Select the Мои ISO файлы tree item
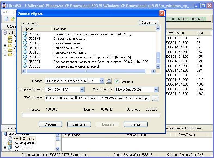The width and height of the screenshot is (214, 158). point(25,139)
